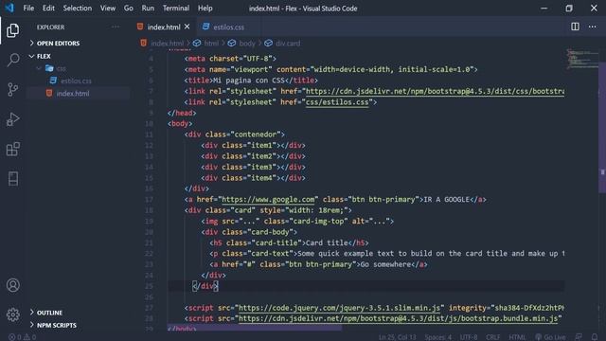The image size is (606, 341).
Task: Open the Source Control view
Action: pos(12,89)
